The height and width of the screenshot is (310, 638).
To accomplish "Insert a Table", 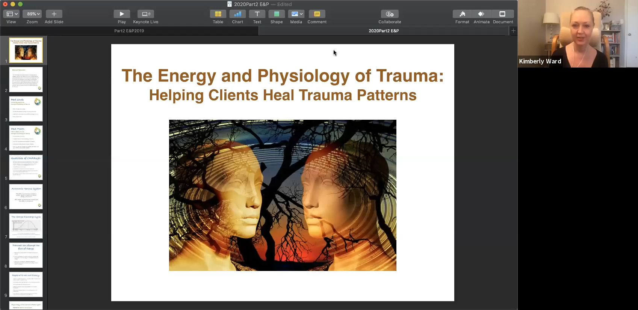I will click(x=218, y=14).
